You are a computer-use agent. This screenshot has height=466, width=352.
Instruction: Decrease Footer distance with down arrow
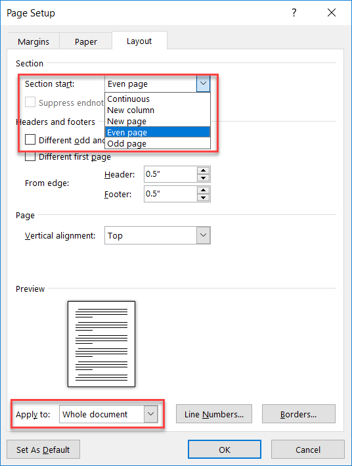[203, 198]
